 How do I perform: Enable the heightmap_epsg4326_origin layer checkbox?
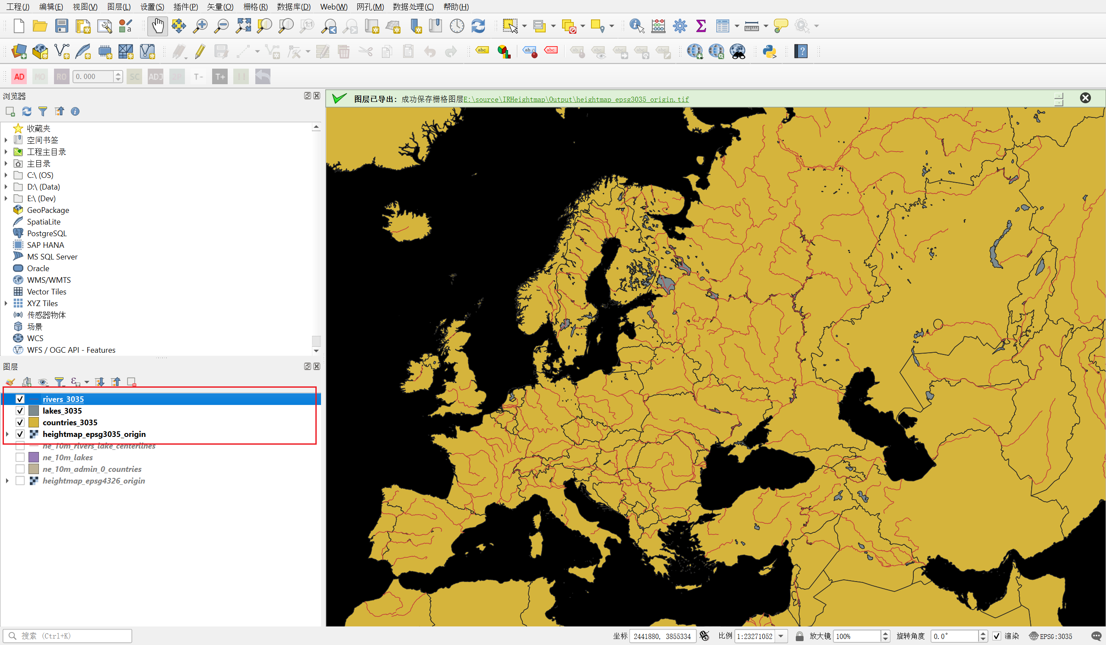click(20, 481)
